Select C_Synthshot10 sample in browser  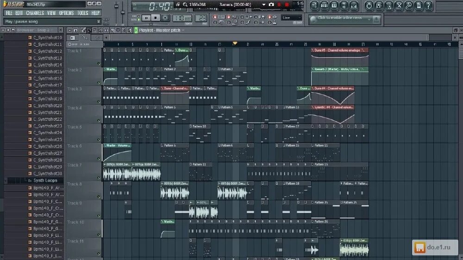tap(47, 37)
